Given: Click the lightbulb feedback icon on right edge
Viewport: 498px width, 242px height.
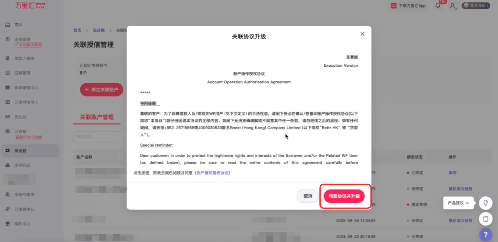Looking at the screenshot, I should pyautogui.click(x=485, y=203).
